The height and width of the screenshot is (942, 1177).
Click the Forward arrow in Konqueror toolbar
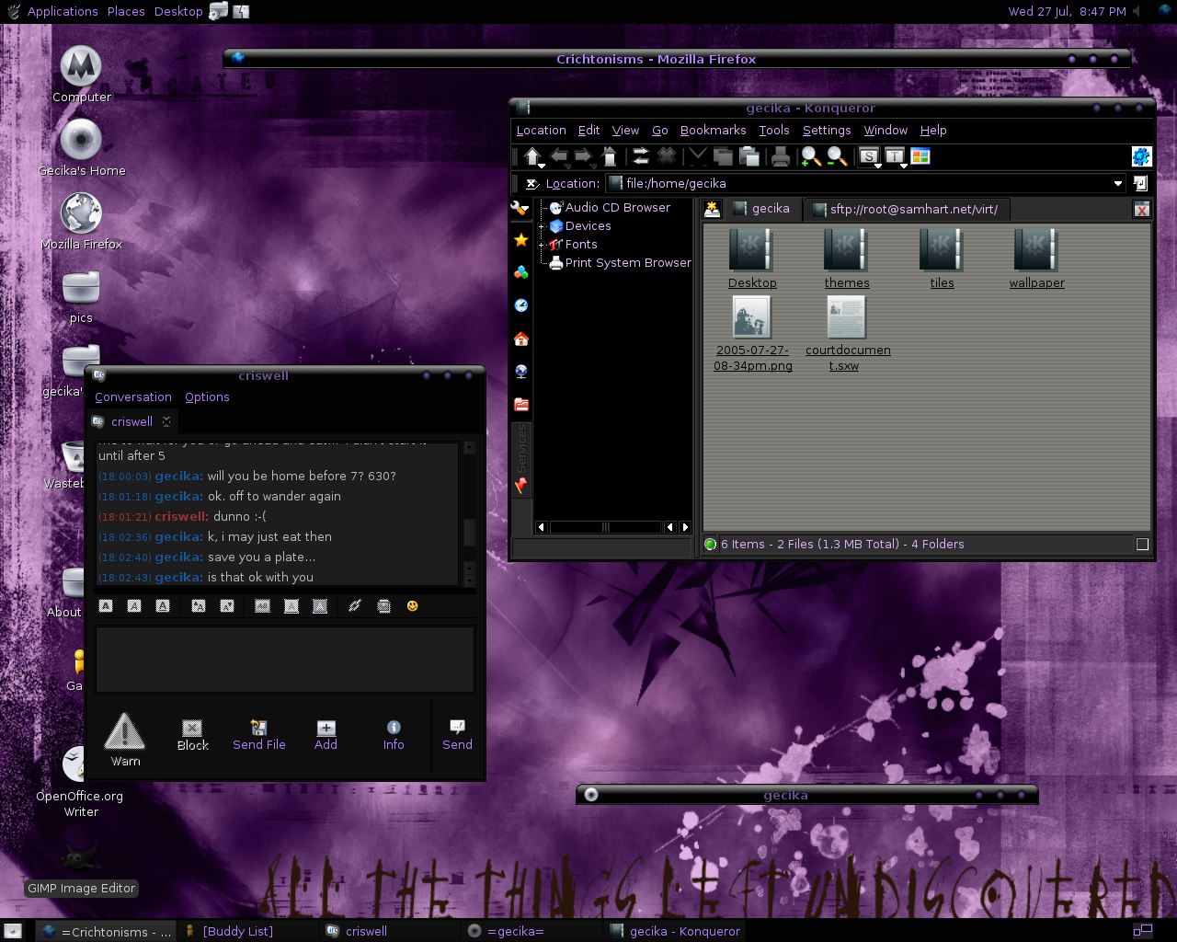click(x=583, y=156)
